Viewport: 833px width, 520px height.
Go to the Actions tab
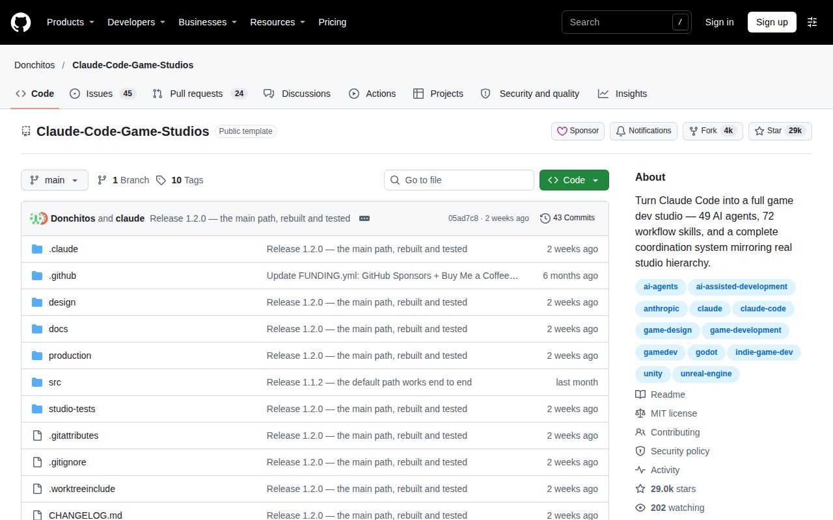click(372, 94)
